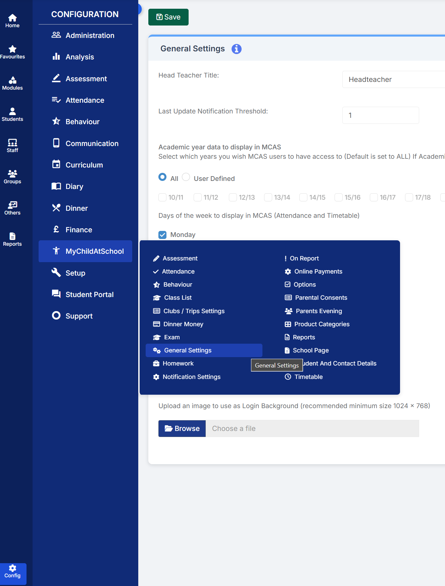Expand the Finance configuration menu
The image size is (445, 586).
point(79,230)
